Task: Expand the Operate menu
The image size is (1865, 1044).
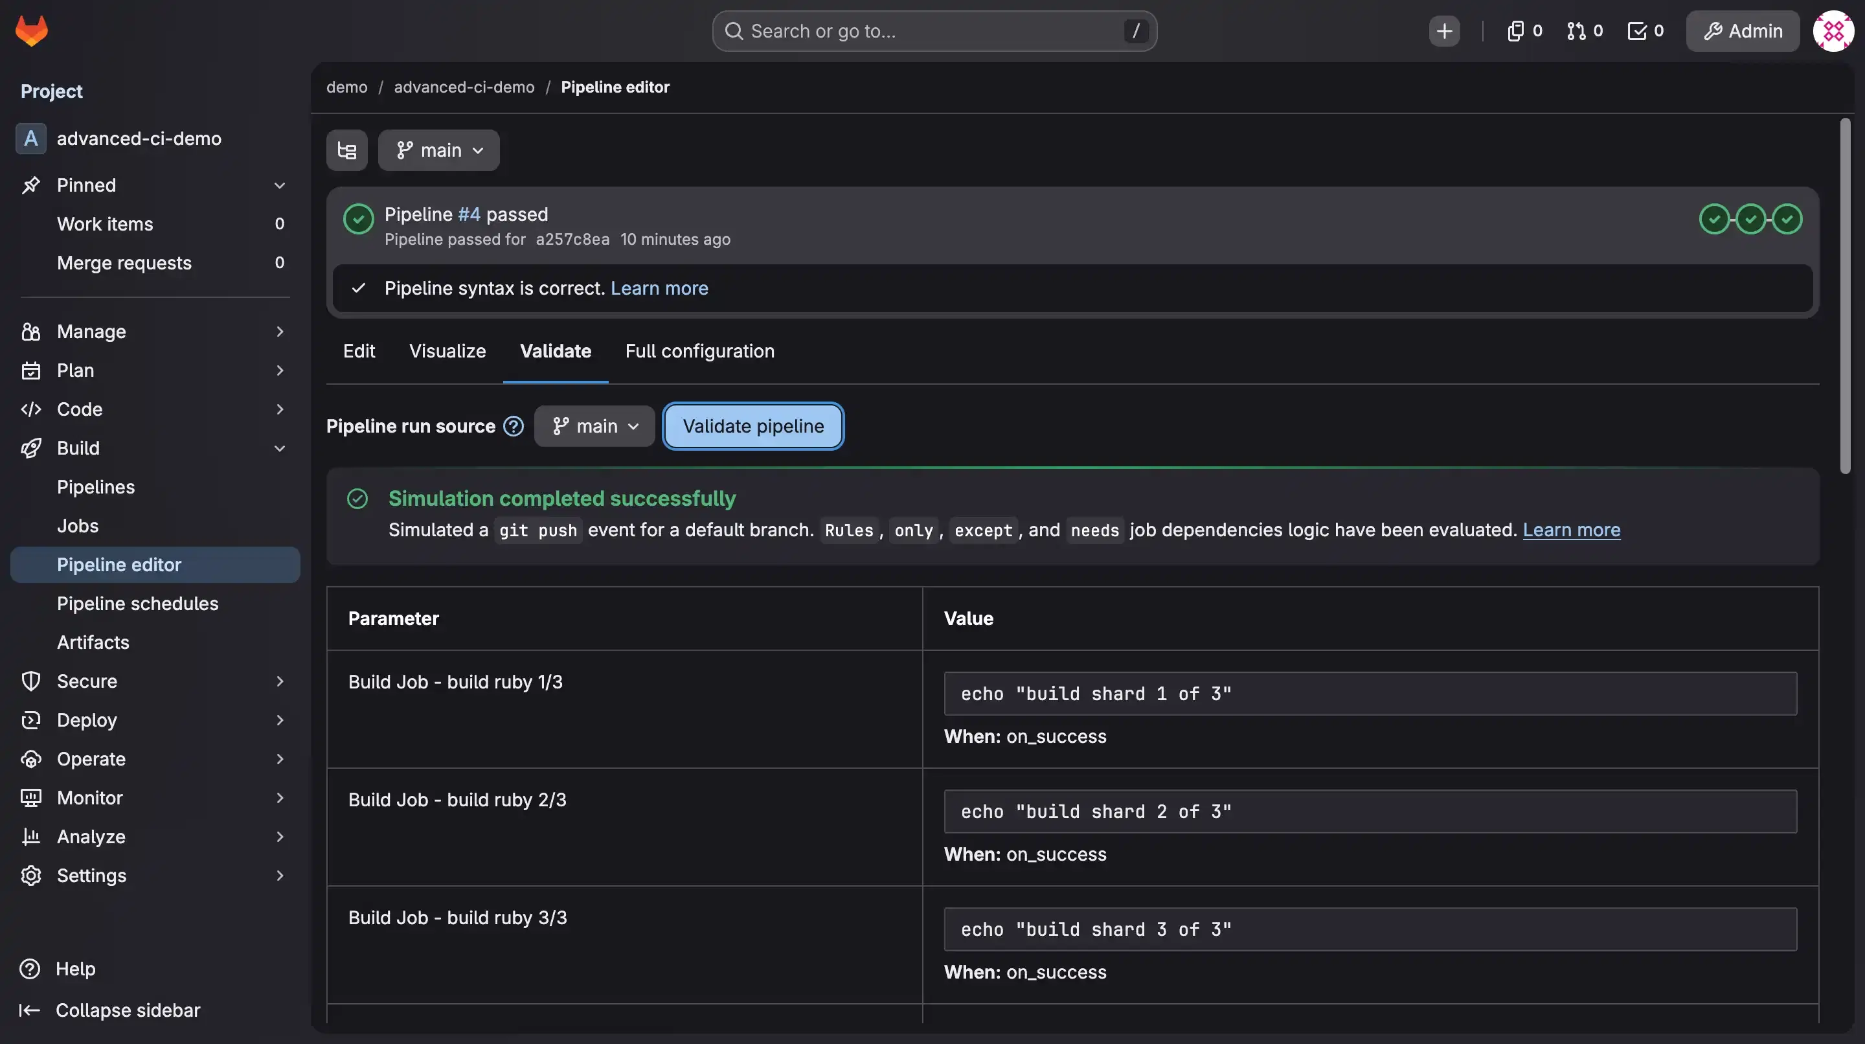Action: (x=280, y=759)
